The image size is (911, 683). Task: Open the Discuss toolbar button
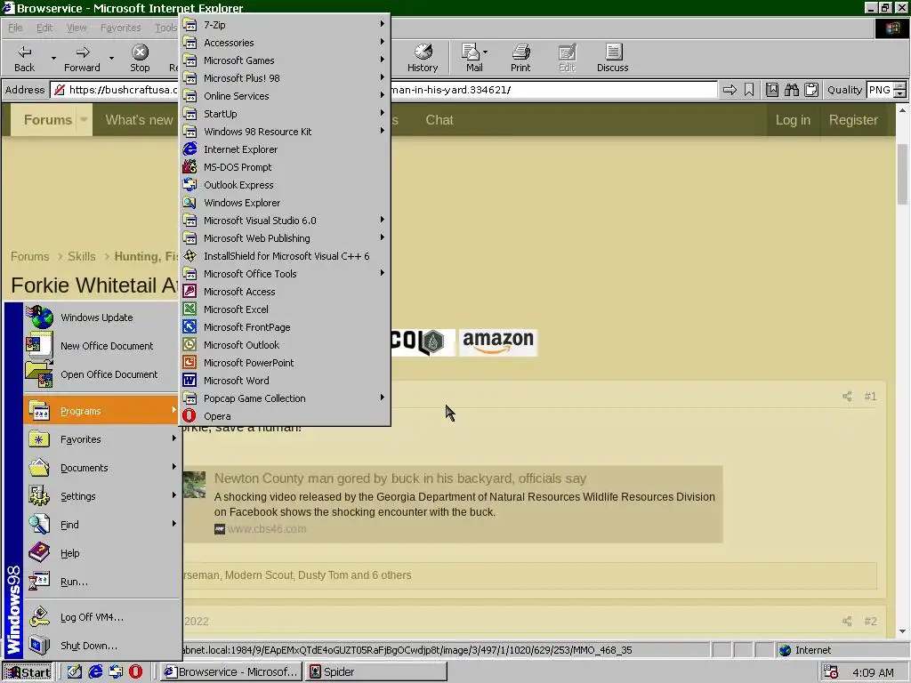tap(612, 58)
